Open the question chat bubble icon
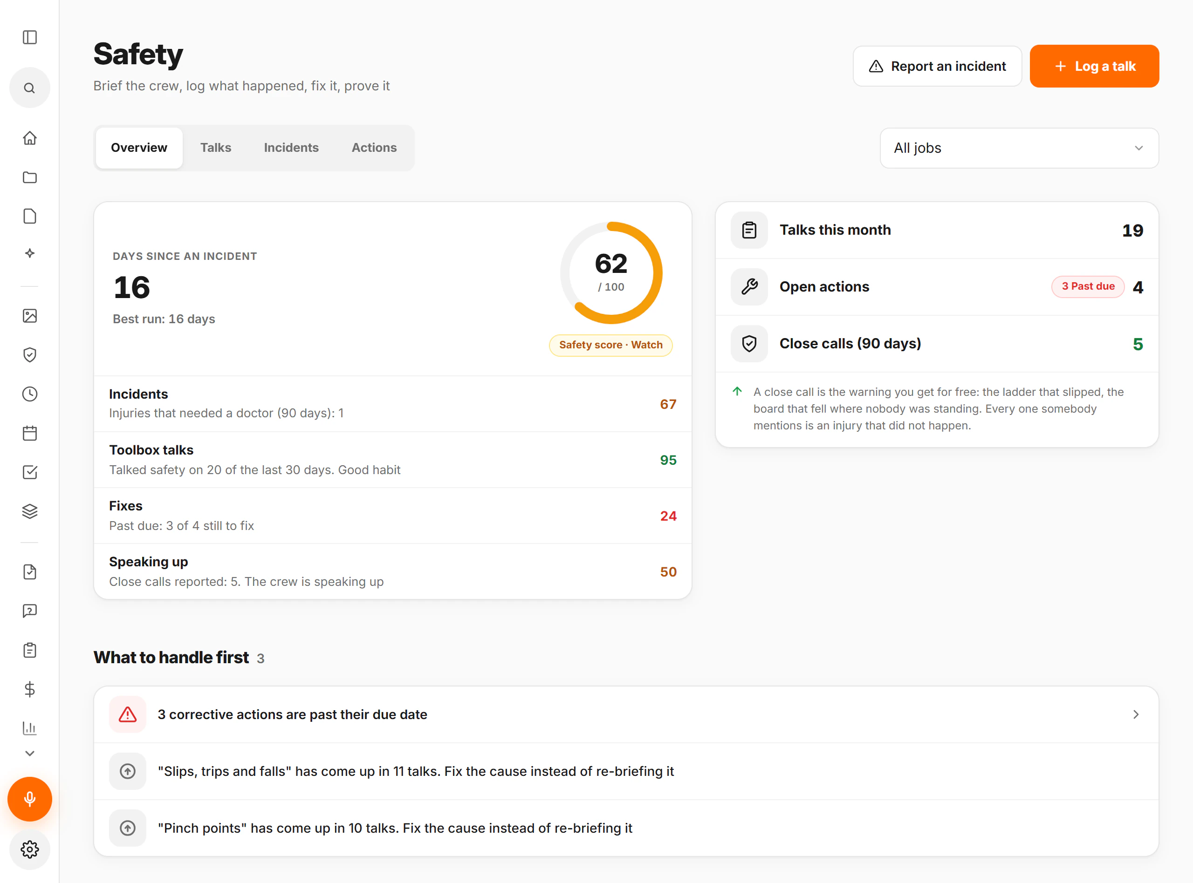This screenshot has width=1193, height=883. pos(30,611)
